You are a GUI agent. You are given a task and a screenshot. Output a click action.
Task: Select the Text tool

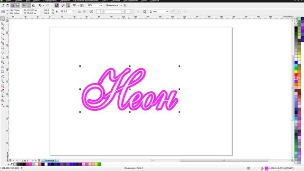2,67
